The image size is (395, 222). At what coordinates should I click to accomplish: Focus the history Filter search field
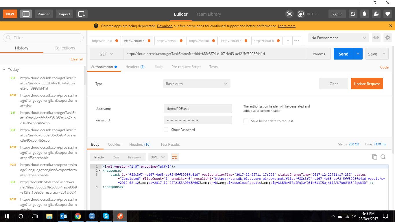(43, 38)
